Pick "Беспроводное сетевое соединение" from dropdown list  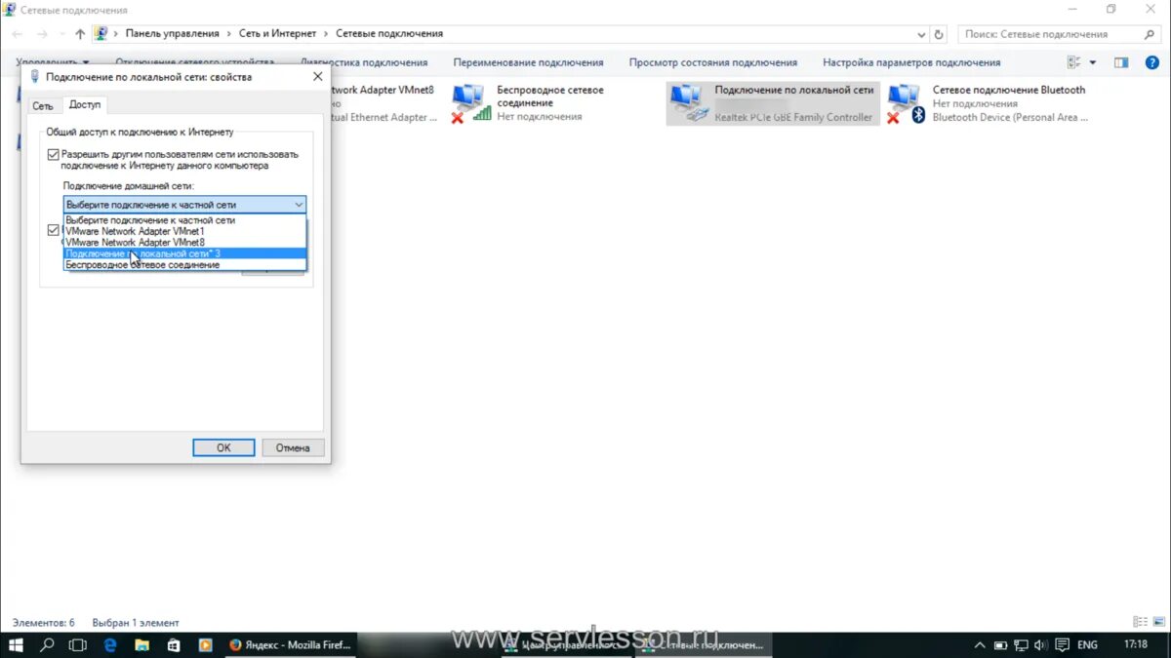[185, 264]
